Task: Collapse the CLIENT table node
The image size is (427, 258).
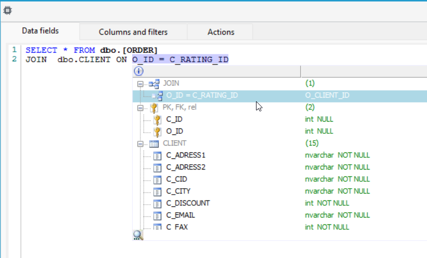Action: (140, 144)
